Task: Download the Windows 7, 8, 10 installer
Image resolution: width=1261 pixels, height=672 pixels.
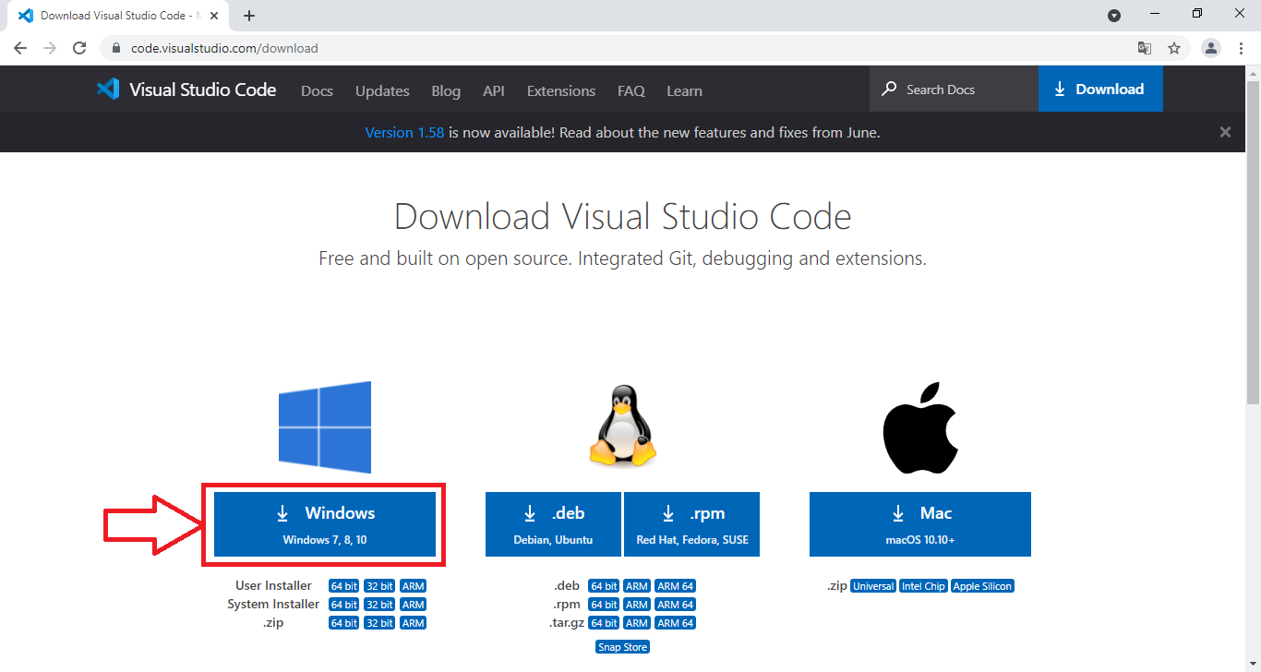Action: point(325,524)
